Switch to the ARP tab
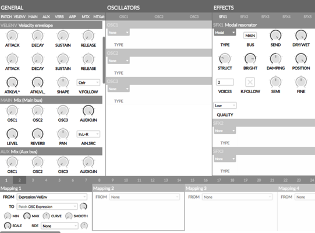Screen dimensions: 315x233 click(72, 17)
